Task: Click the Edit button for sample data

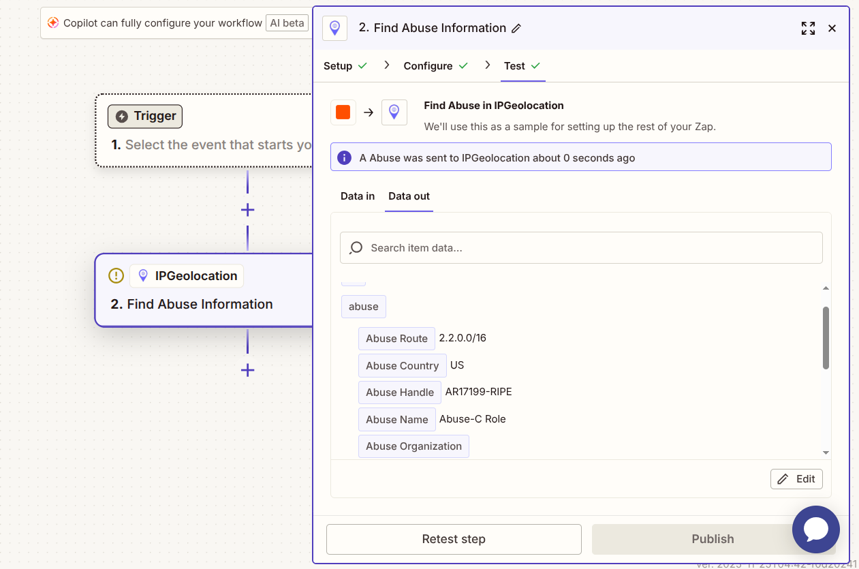Action: click(796, 479)
